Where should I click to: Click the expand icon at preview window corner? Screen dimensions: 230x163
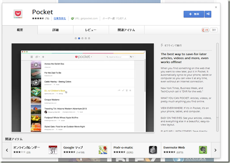[x=145, y=52]
